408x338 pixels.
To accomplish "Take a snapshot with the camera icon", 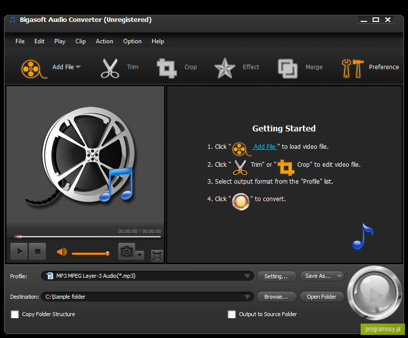I will click(127, 251).
